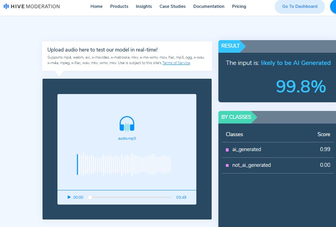Open the Terms of Service link
The height and width of the screenshot is (227, 336).
click(x=176, y=63)
